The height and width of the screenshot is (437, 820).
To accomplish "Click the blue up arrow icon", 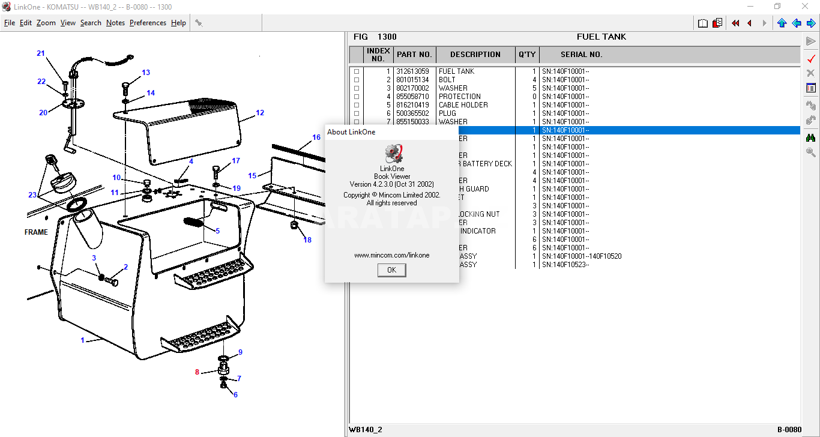I will pos(782,23).
